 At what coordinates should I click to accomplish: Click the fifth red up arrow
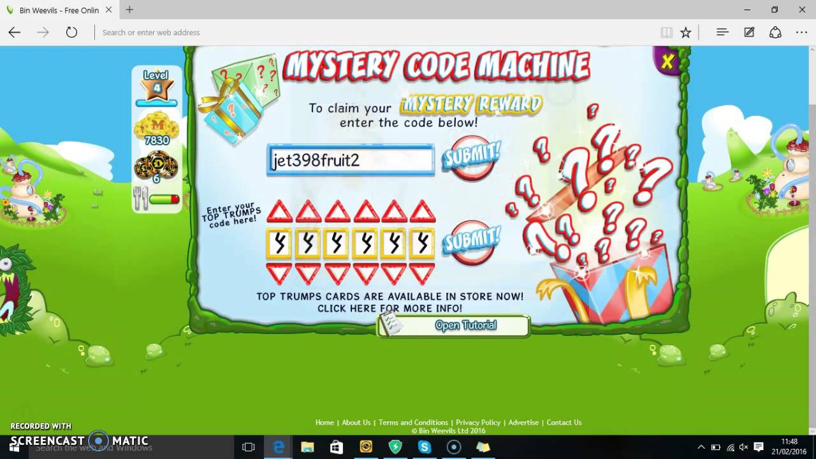pos(394,211)
